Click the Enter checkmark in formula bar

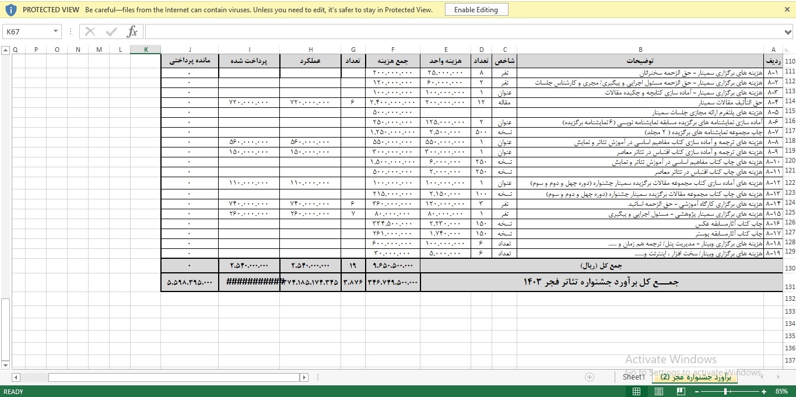pyautogui.click(x=111, y=31)
